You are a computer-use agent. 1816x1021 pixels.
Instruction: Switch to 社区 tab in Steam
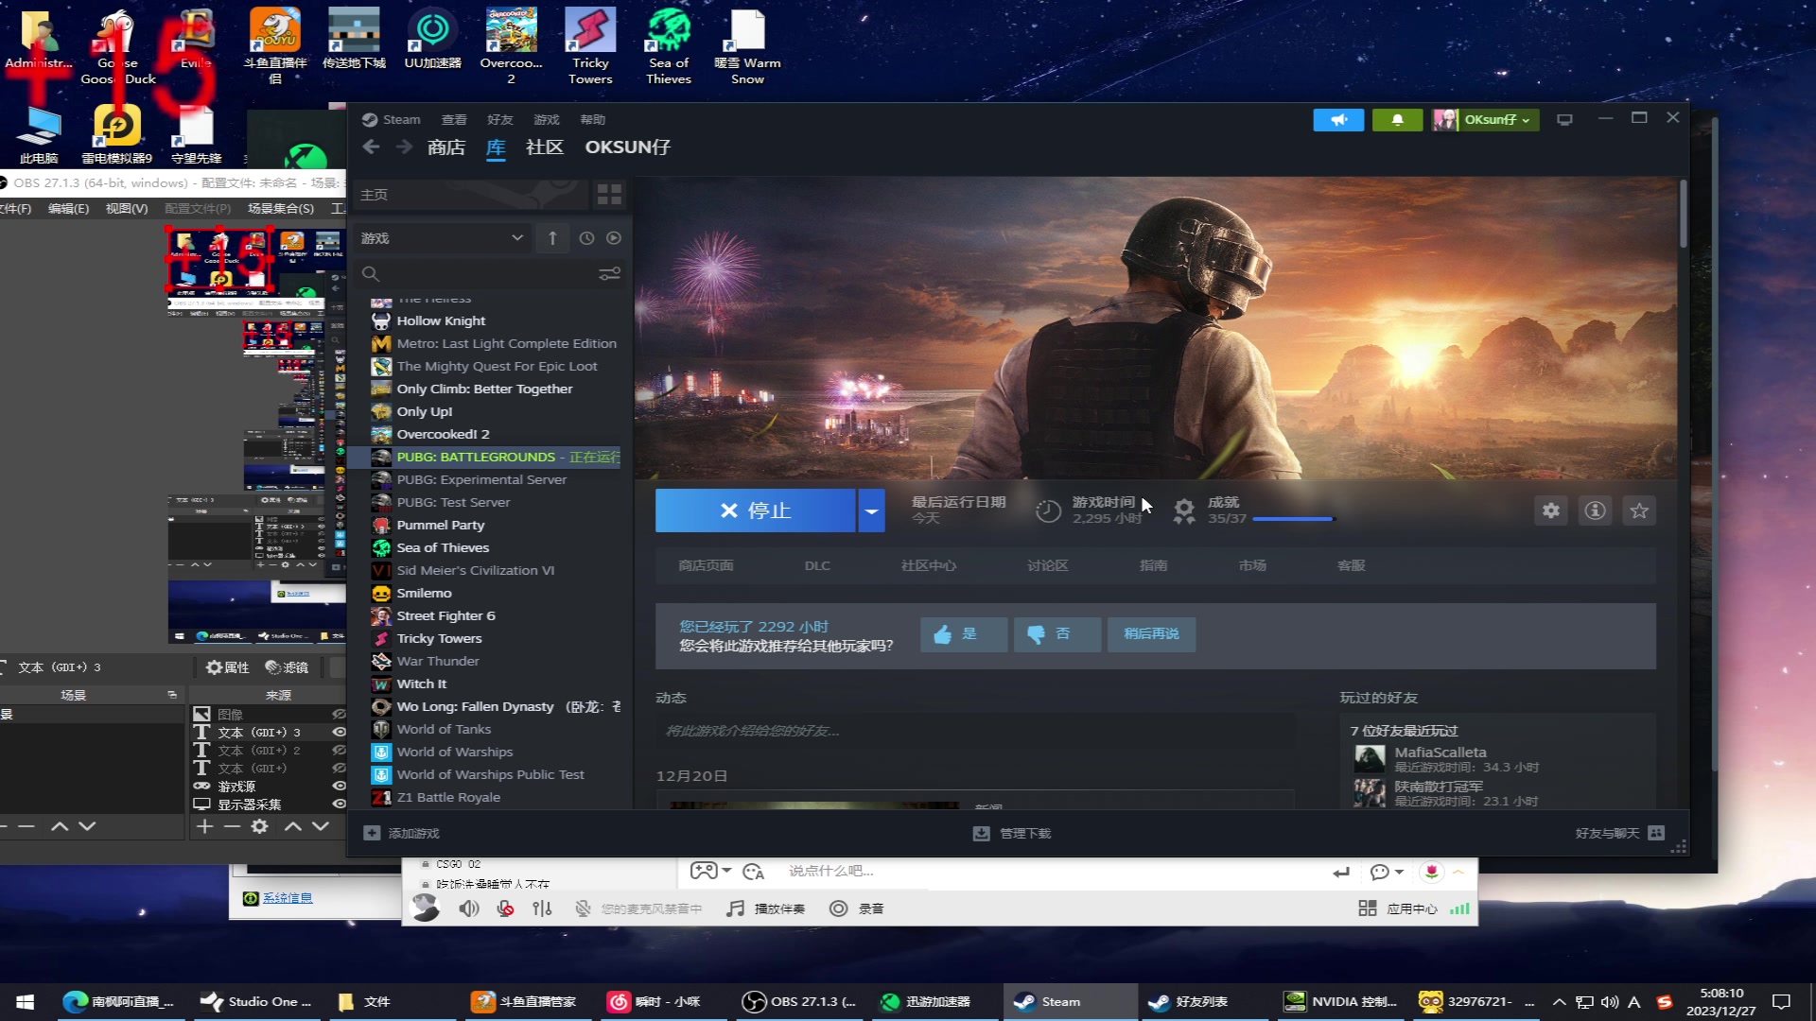point(545,147)
